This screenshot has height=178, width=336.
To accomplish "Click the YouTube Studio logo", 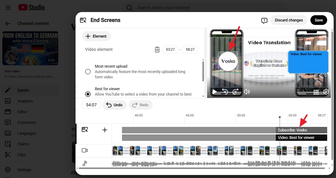I will click(31, 8).
